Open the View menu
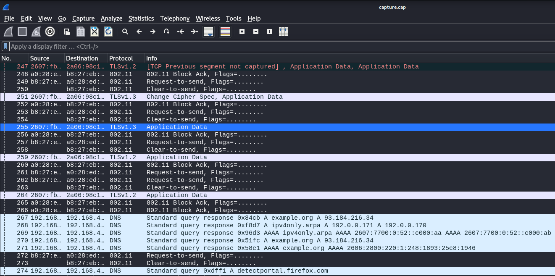The width and height of the screenshot is (555, 276). click(x=45, y=18)
